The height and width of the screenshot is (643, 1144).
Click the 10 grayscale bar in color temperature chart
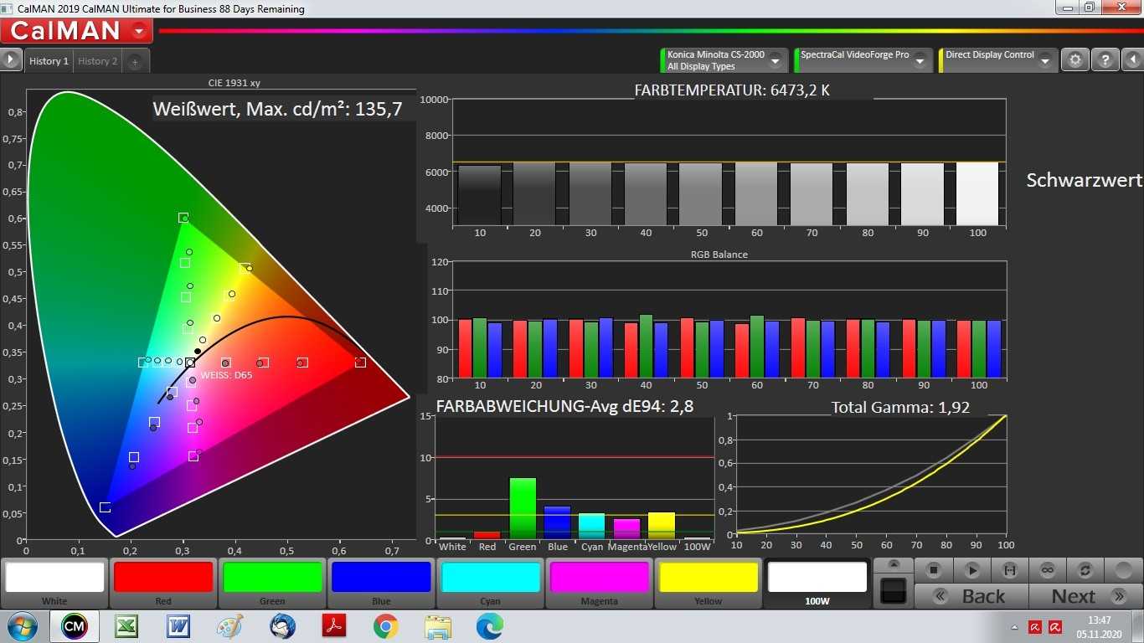click(x=480, y=195)
